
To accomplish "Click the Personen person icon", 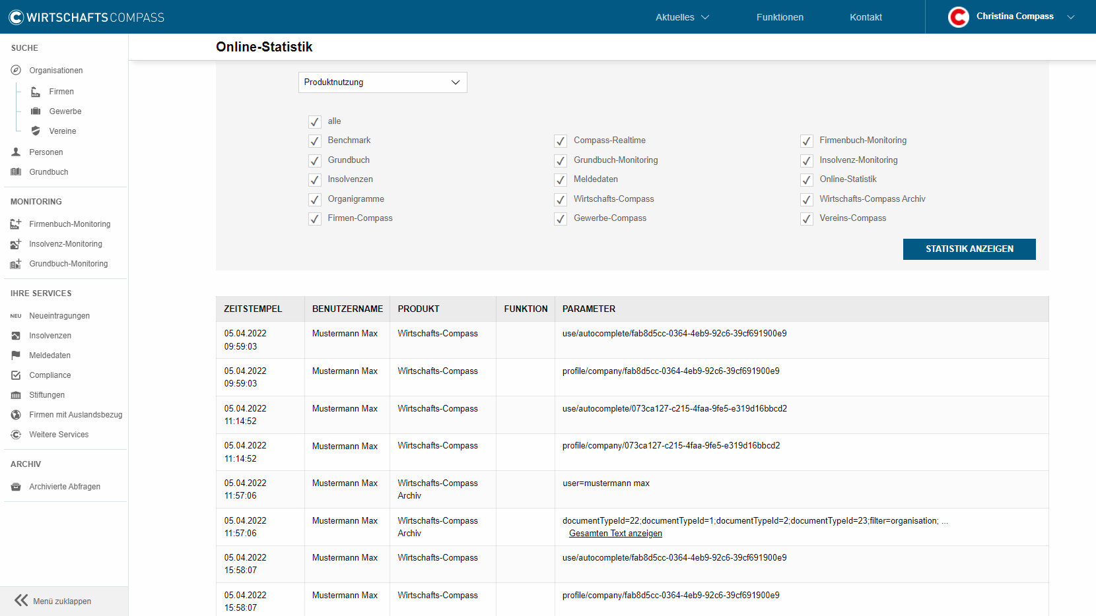I will point(16,152).
